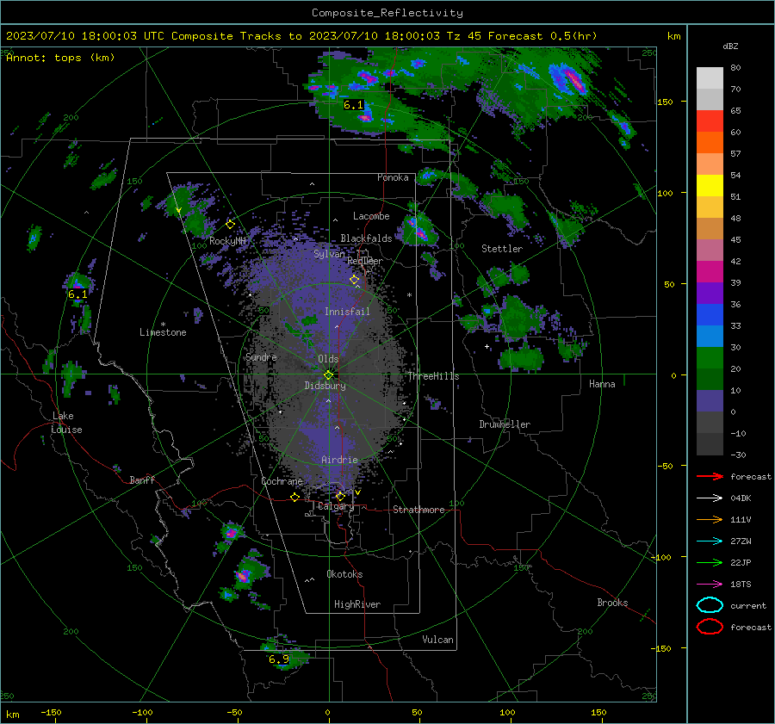Select the Didsbury label
The image size is (775, 724).
[x=325, y=386]
